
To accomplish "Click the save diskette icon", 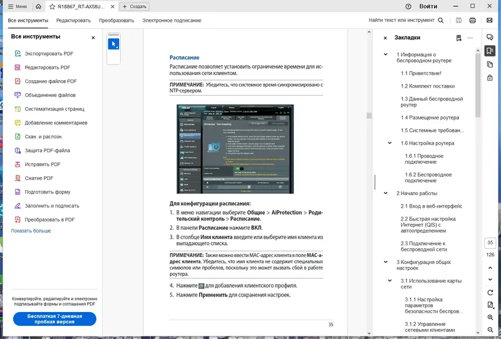I will [x=458, y=21].
